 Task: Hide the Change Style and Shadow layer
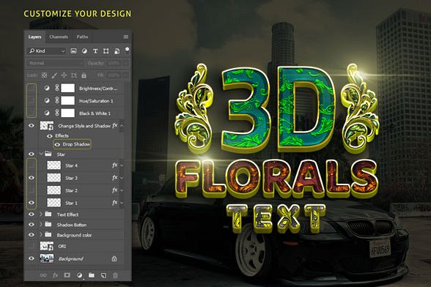point(32,126)
